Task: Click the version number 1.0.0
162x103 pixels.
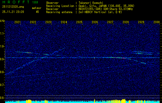Action: [x=35, y=2]
